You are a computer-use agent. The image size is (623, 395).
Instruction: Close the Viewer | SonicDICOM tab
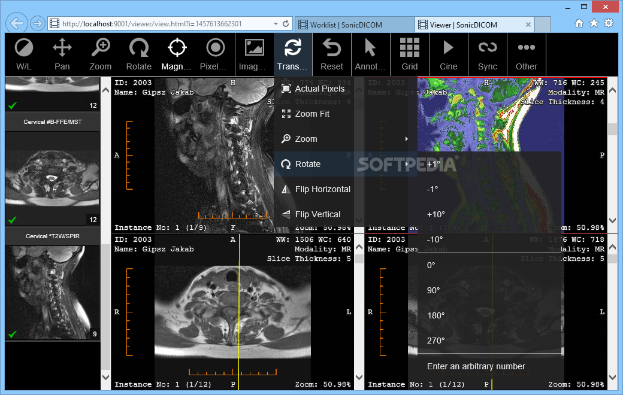point(528,25)
